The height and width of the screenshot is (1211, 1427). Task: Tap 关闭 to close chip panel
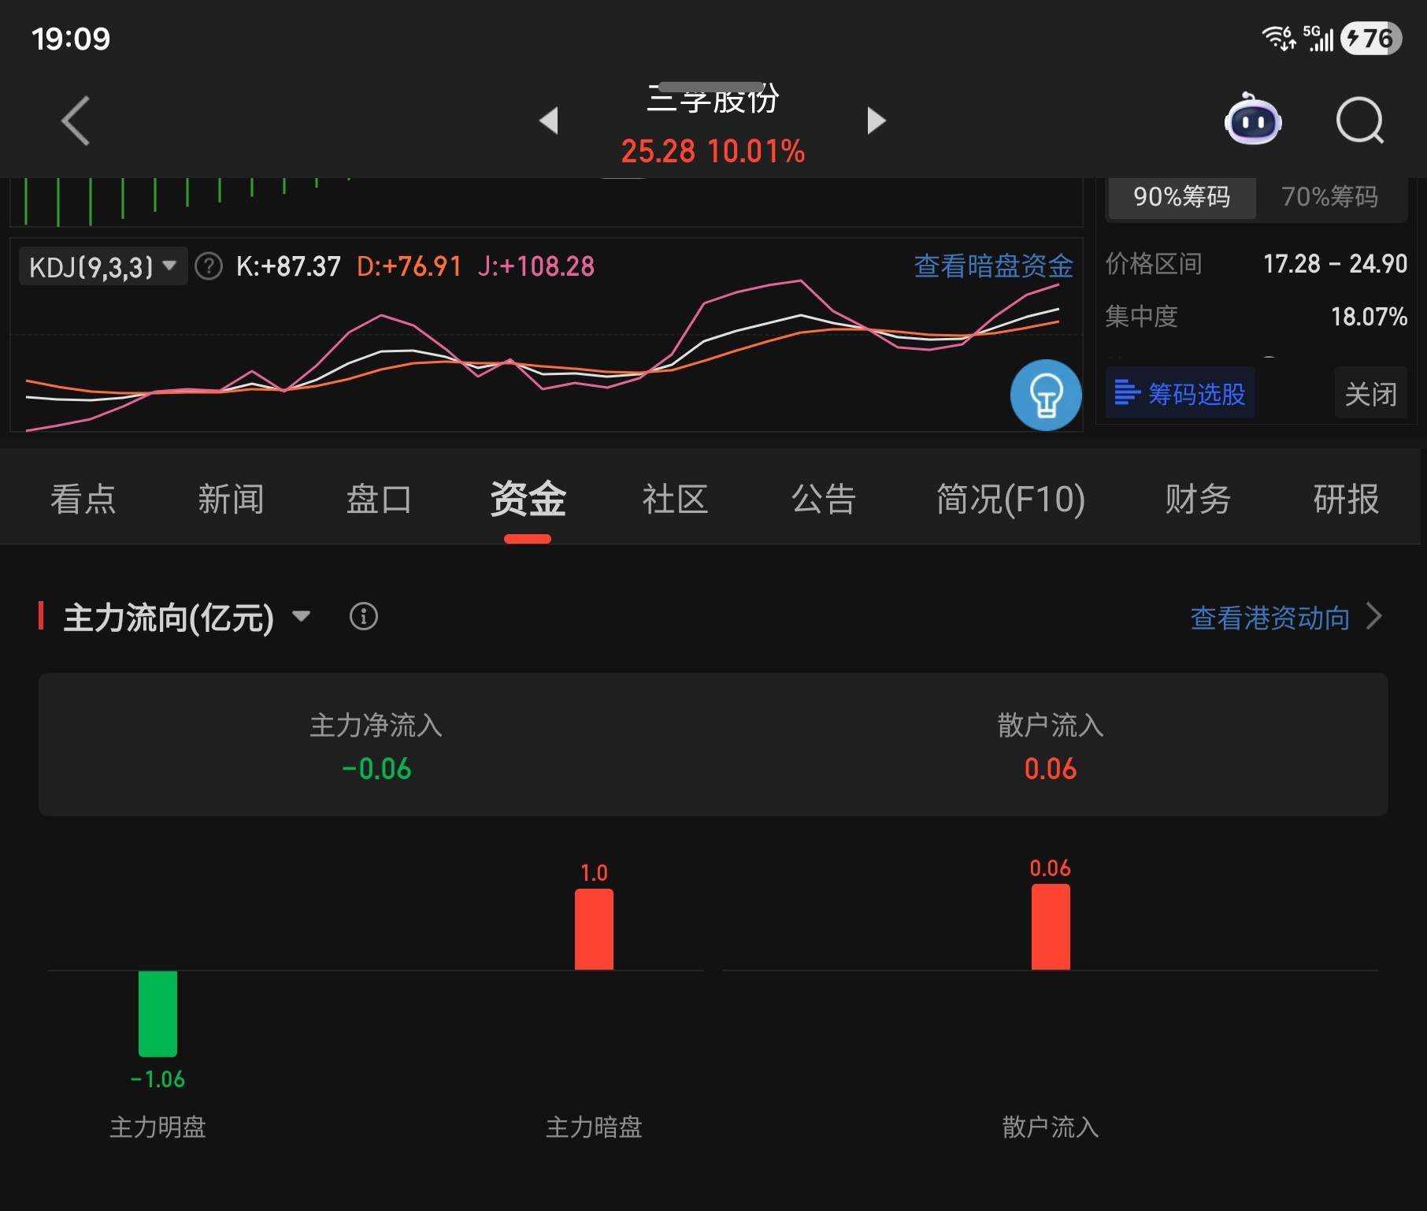coord(1370,392)
